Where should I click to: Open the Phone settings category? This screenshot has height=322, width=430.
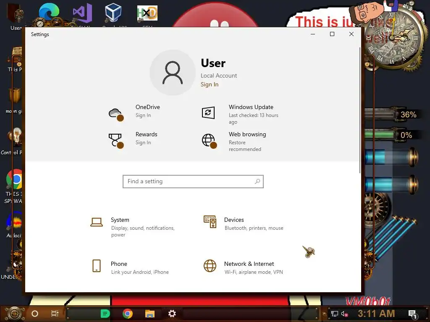coord(130,267)
